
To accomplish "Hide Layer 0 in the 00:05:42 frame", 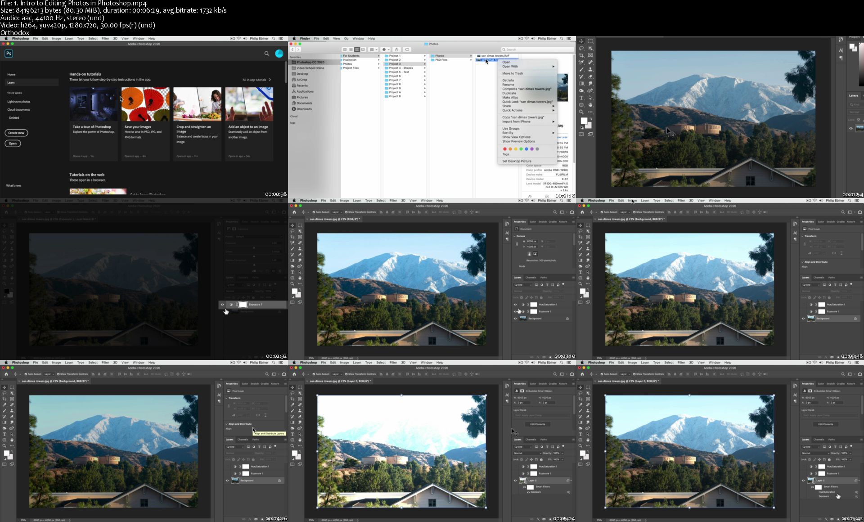I will pyautogui.click(x=803, y=481).
